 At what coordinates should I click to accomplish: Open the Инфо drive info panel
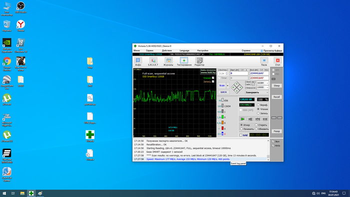138,61
